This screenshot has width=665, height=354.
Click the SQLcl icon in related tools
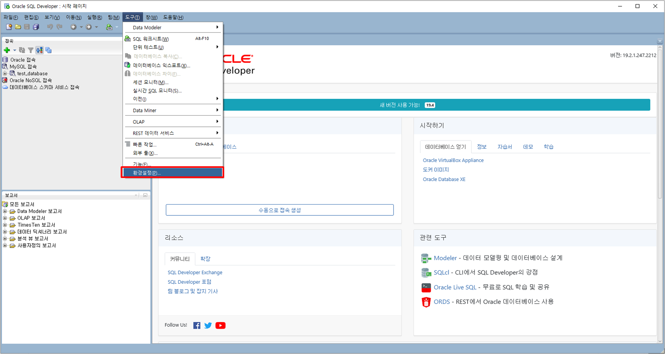(x=426, y=272)
